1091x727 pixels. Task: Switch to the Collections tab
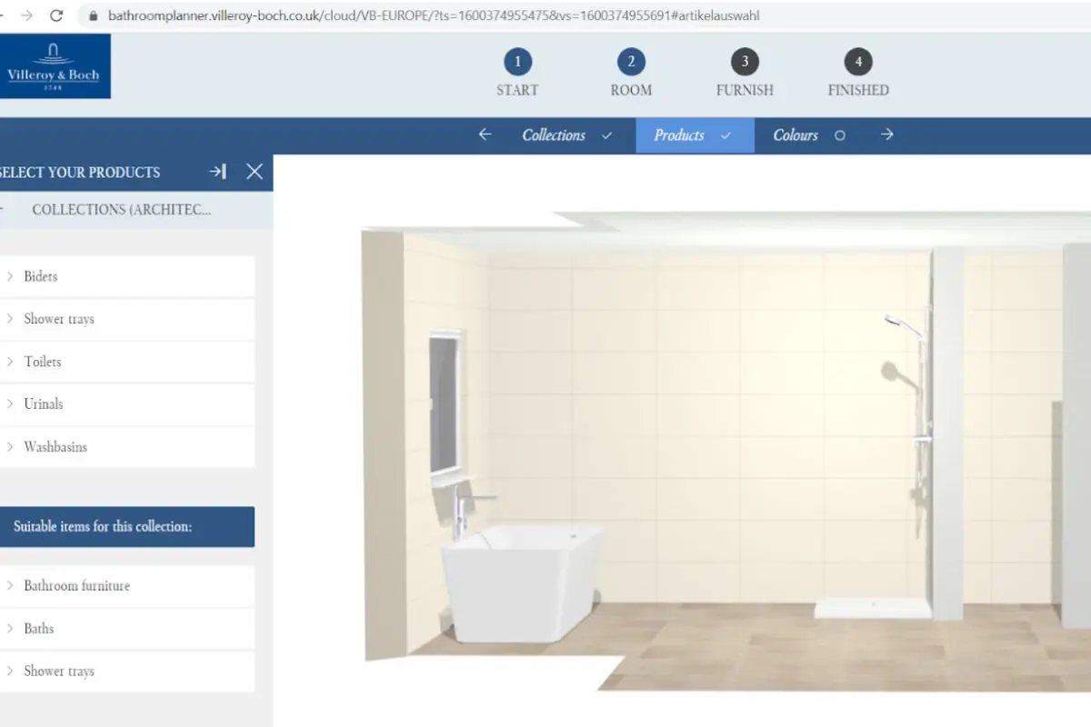(554, 134)
